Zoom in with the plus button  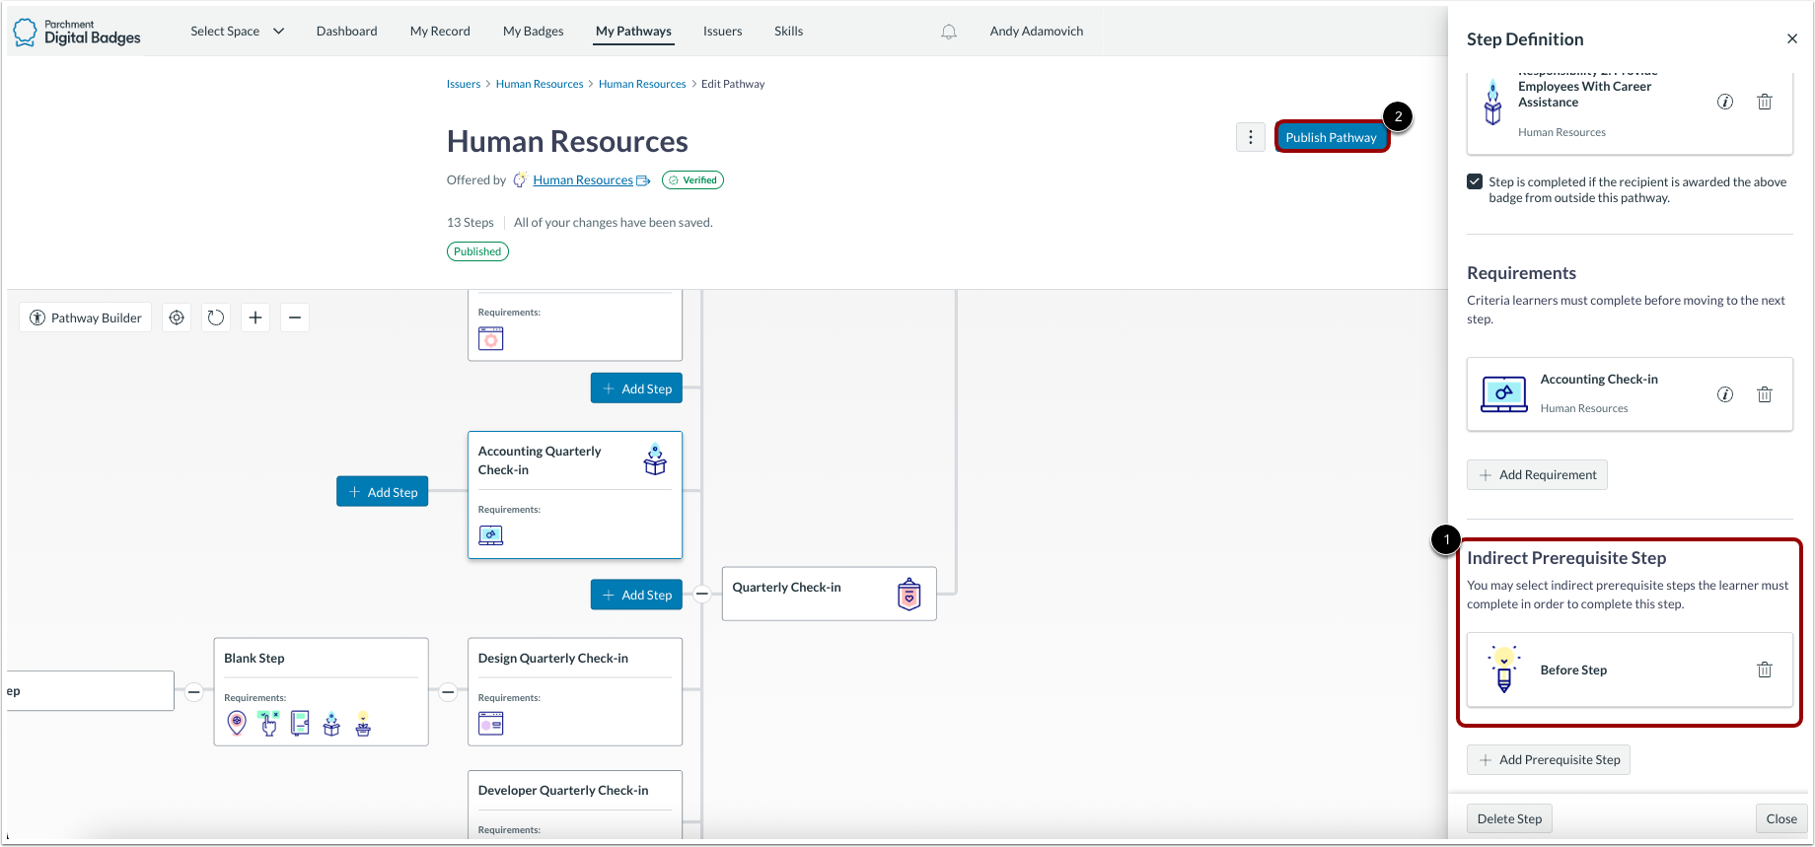point(255,318)
